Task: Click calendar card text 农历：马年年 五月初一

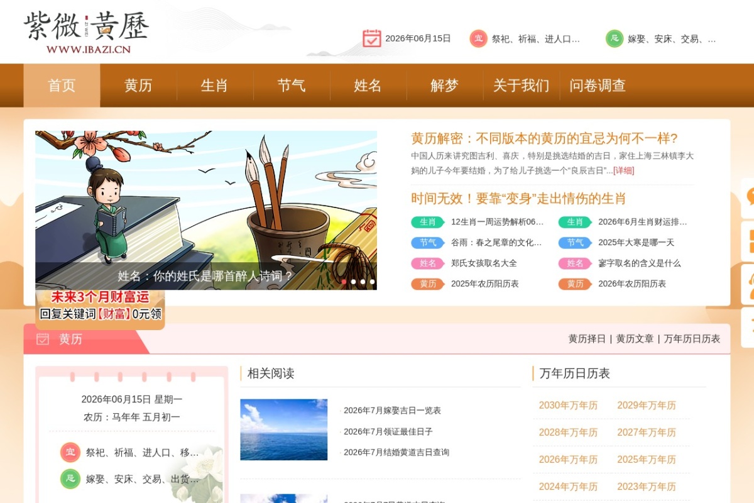Action: point(132,417)
